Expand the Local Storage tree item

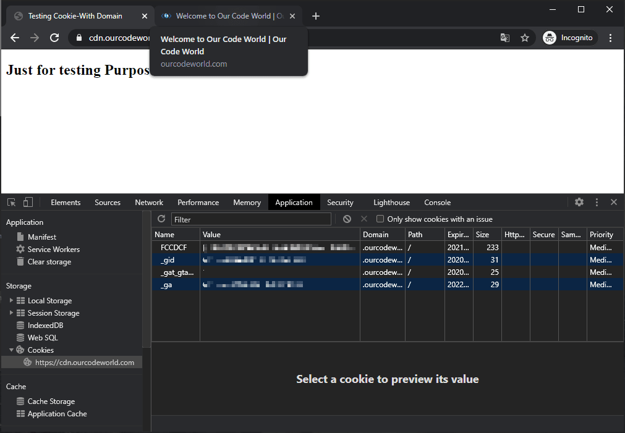coord(11,300)
